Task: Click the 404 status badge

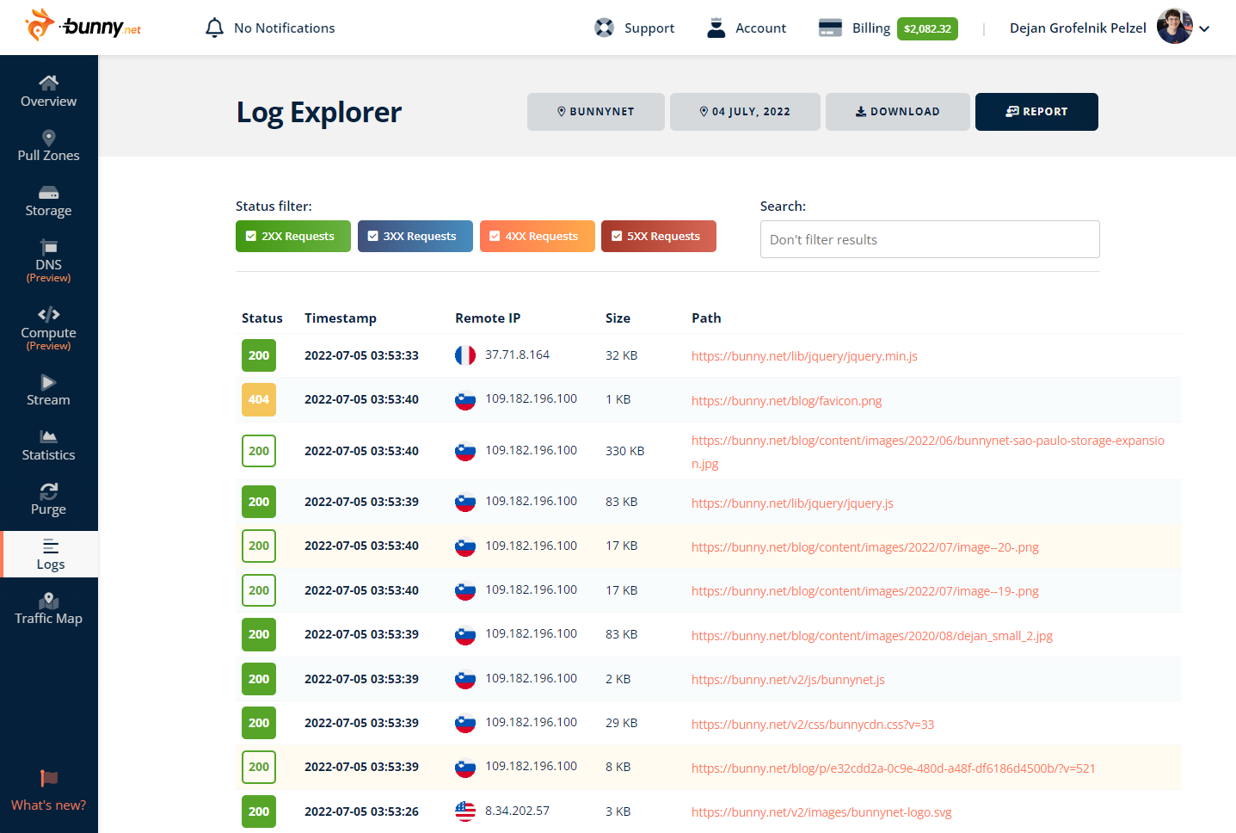Action: pyautogui.click(x=259, y=399)
